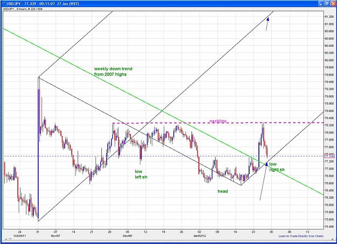This screenshot has width=337, height=244.
Task: Click the 75.400 price axis label
Action: (x=329, y=227)
